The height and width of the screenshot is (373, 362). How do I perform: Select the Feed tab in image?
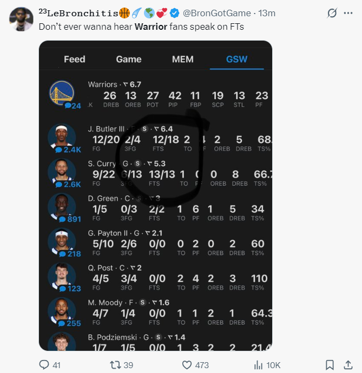point(75,59)
